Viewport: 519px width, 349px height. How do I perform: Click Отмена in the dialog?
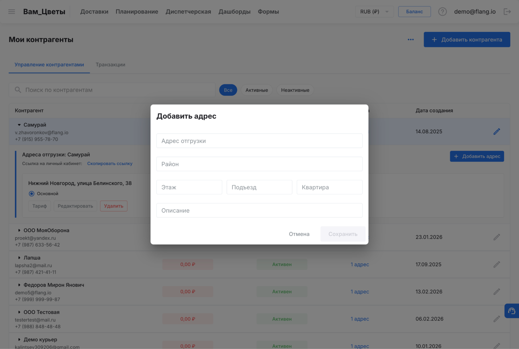(299, 234)
